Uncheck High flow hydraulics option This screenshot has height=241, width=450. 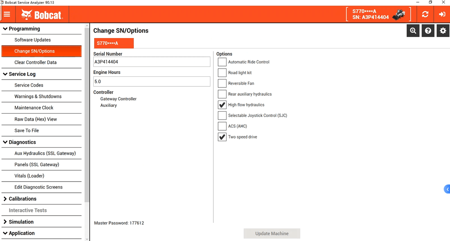tap(222, 105)
